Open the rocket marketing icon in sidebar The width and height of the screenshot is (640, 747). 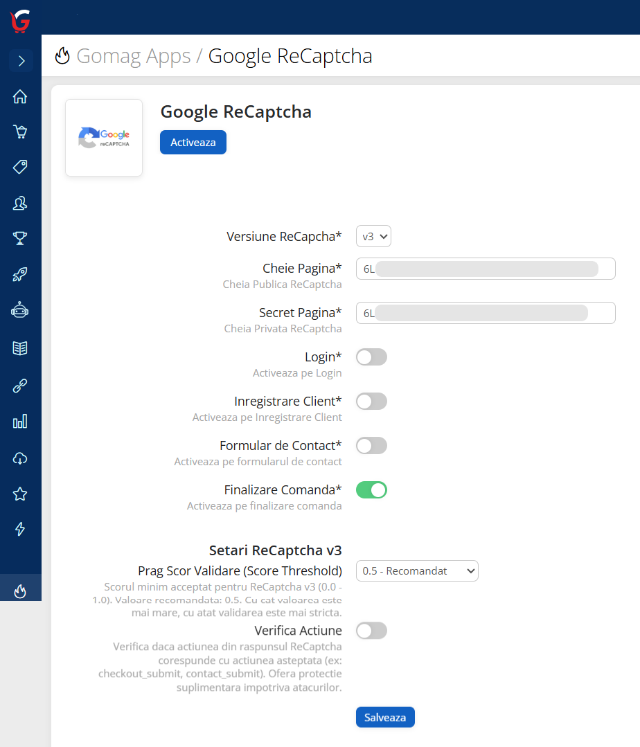pos(20,274)
